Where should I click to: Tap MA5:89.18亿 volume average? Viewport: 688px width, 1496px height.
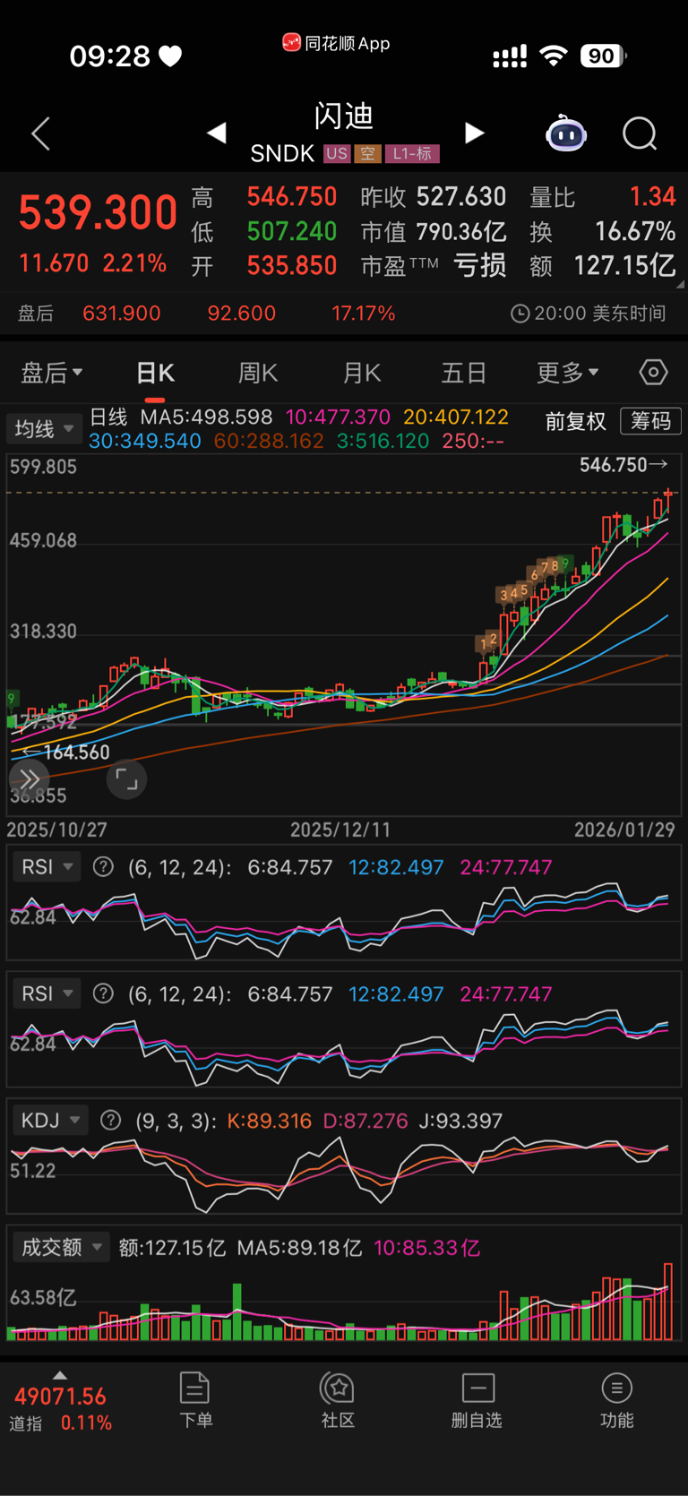(299, 1248)
